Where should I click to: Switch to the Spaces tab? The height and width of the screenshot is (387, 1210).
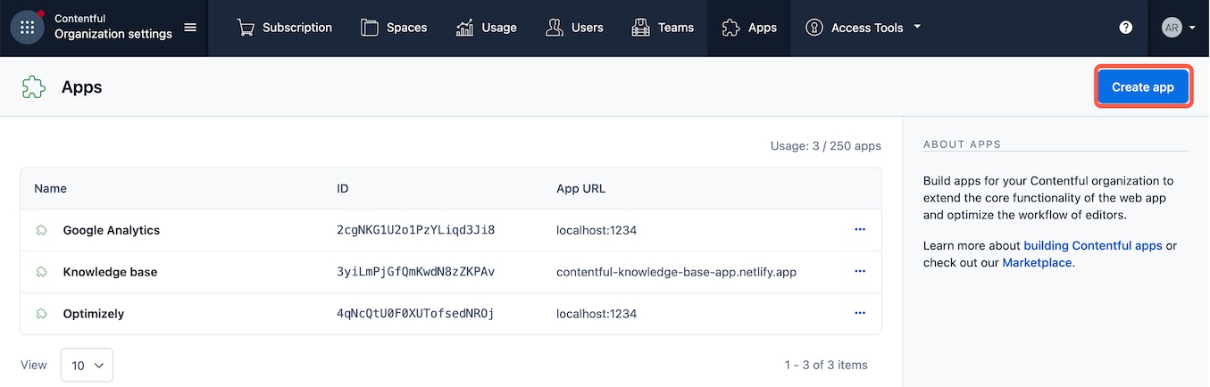(394, 28)
